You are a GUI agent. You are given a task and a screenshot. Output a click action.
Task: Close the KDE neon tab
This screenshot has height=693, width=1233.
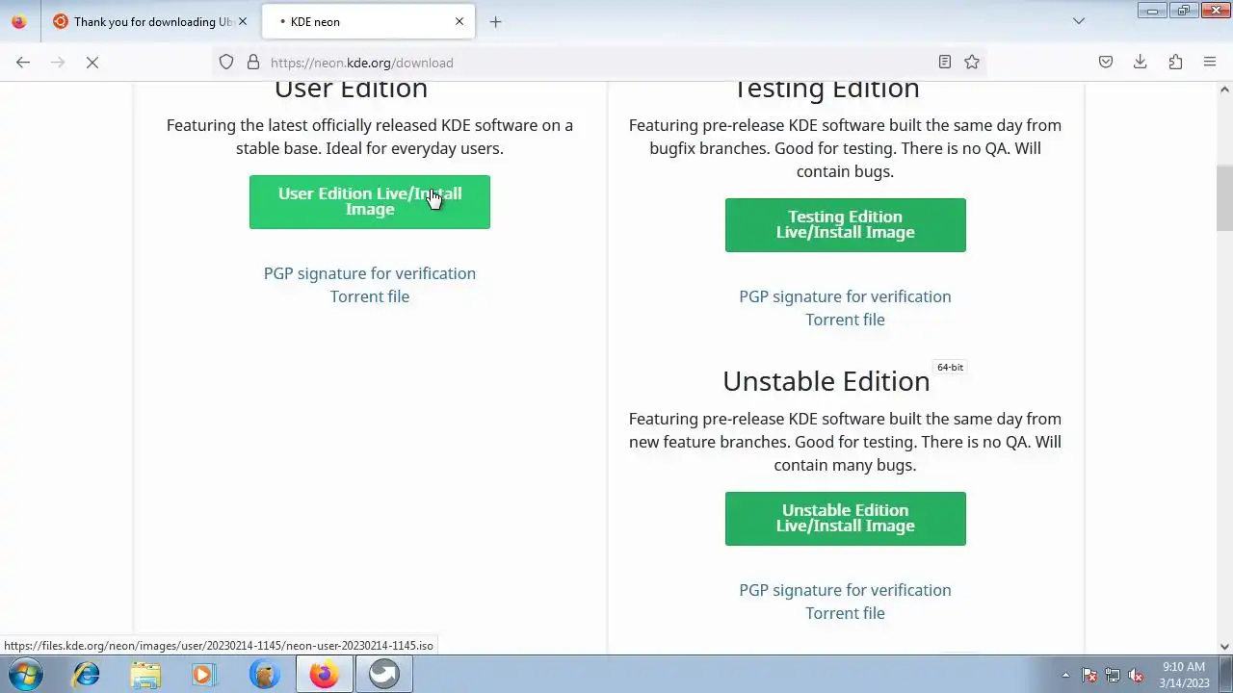[459, 21]
